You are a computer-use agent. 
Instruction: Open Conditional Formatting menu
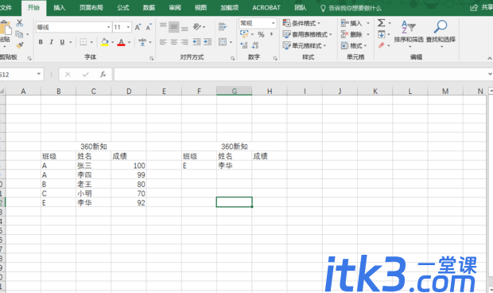point(301,23)
